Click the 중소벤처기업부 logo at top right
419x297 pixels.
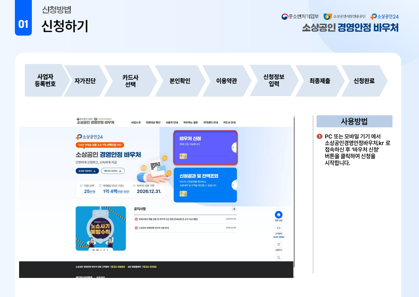tap(300, 17)
